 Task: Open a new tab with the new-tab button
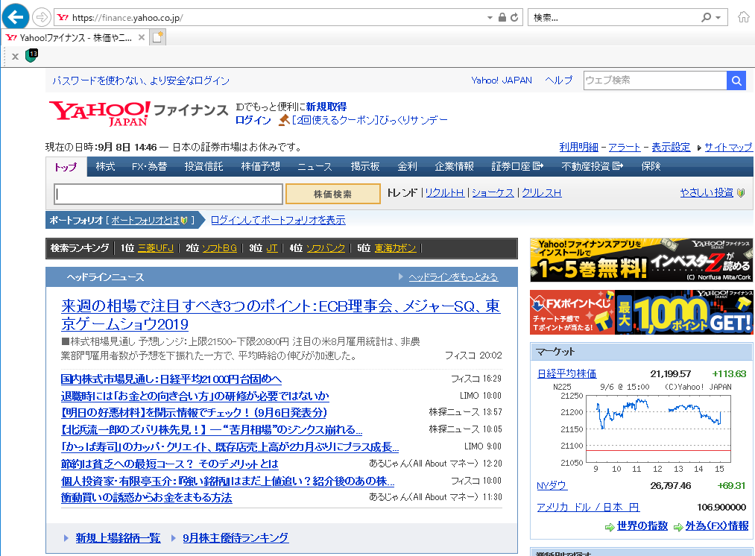(x=157, y=37)
